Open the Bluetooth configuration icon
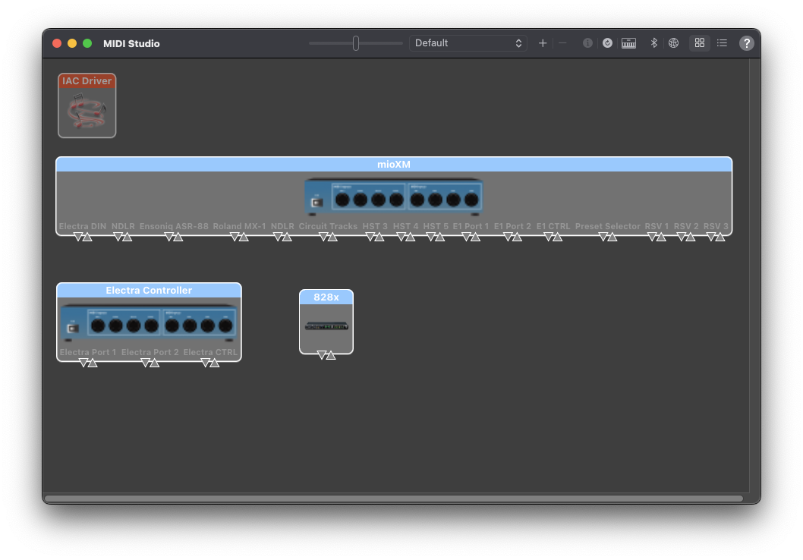This screenshot has height=560, width=803. (654, 43)
